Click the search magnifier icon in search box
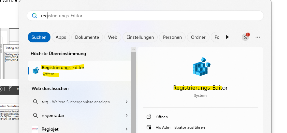Viewport: 287px width, 133px height. [34, 16]
